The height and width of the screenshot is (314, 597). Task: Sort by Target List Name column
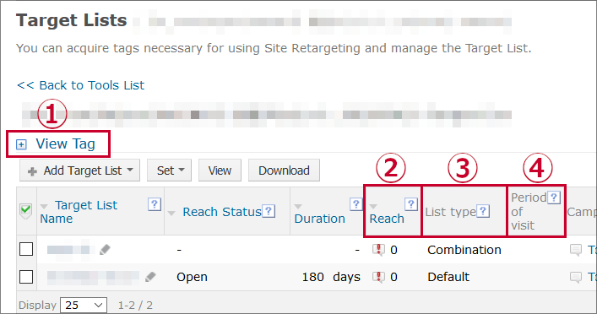pos(79,212)
